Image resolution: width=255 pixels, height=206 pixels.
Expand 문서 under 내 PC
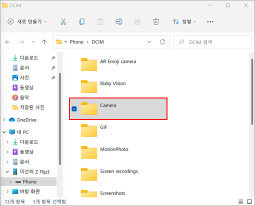[x=7, y=162]
